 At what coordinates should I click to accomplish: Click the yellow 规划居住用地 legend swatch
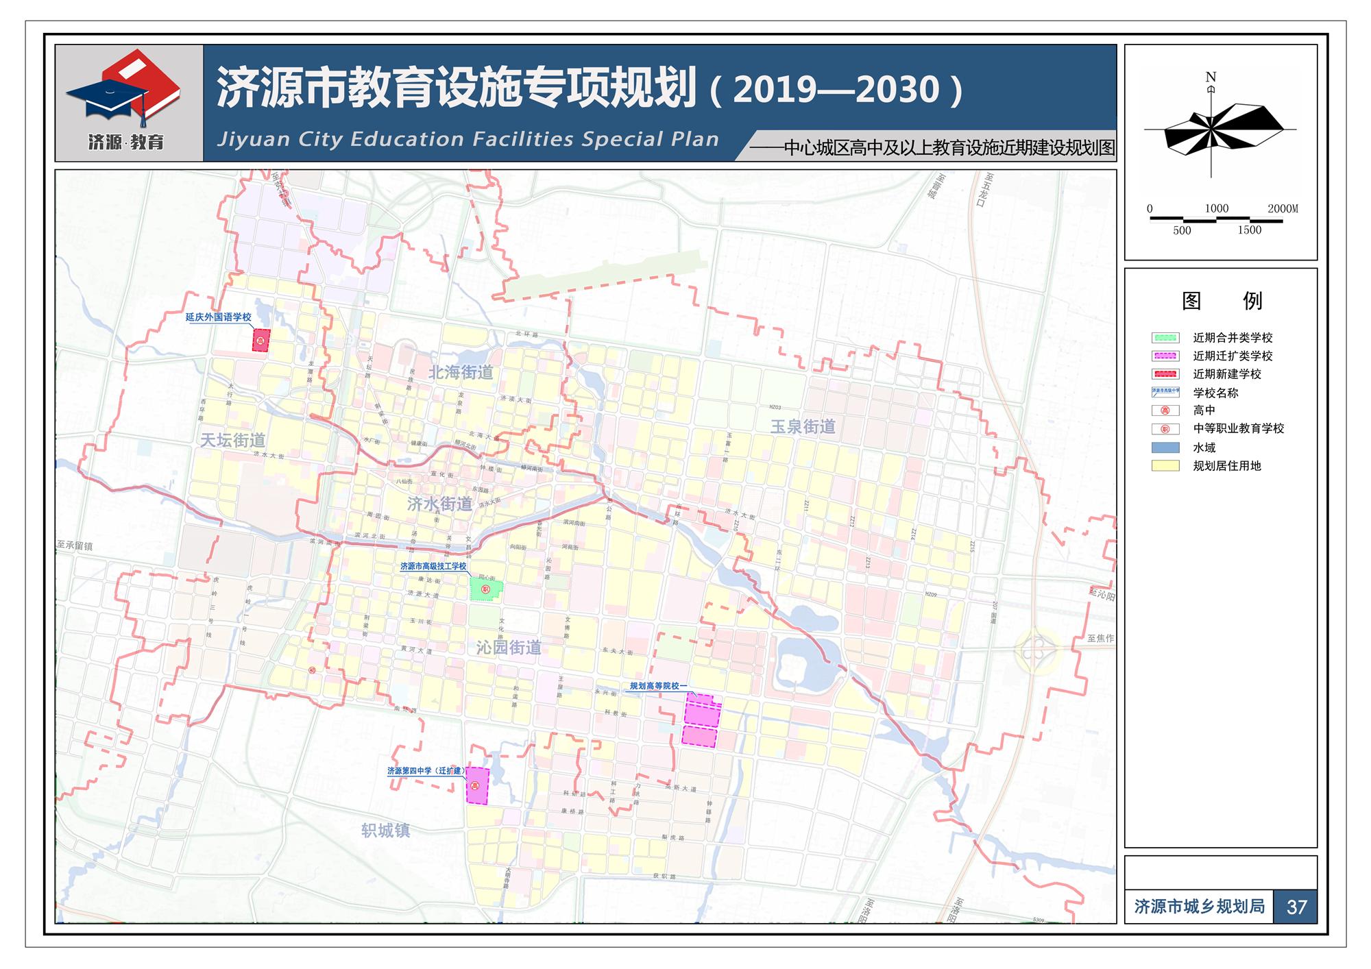[x=1165, y=466]
